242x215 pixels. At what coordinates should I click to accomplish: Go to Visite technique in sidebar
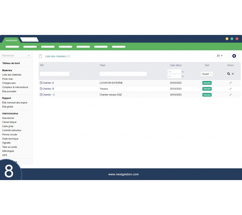10,139
